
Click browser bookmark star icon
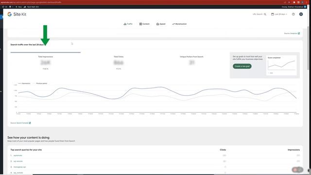(x=290, y=2)
